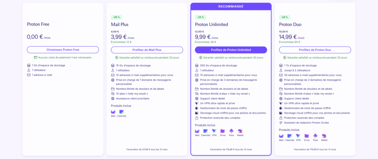378x159 pixels.
Task: Click the Pass icon in Proton Unlimited
Action: pyautogui.click(x=231, y=131)
